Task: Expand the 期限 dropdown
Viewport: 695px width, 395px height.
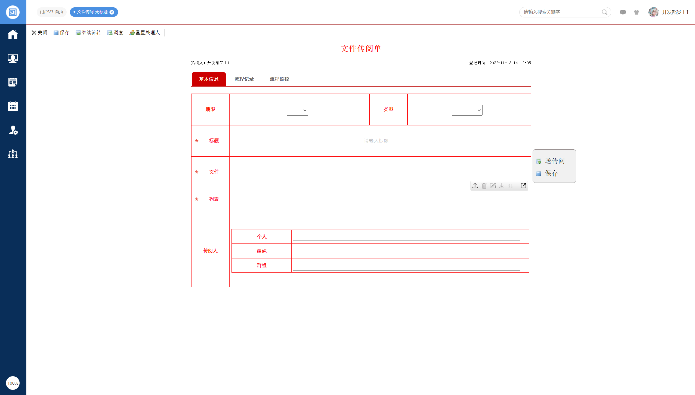Action: tap(297, 110)
